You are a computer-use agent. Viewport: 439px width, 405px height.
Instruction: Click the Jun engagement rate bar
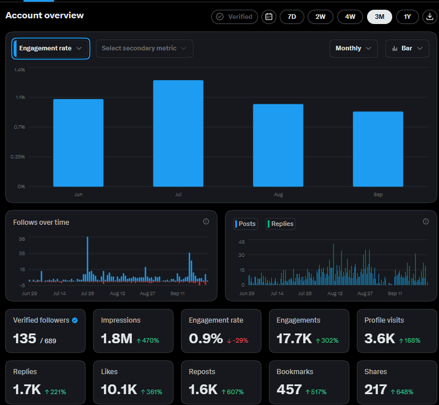coord(78,143)
